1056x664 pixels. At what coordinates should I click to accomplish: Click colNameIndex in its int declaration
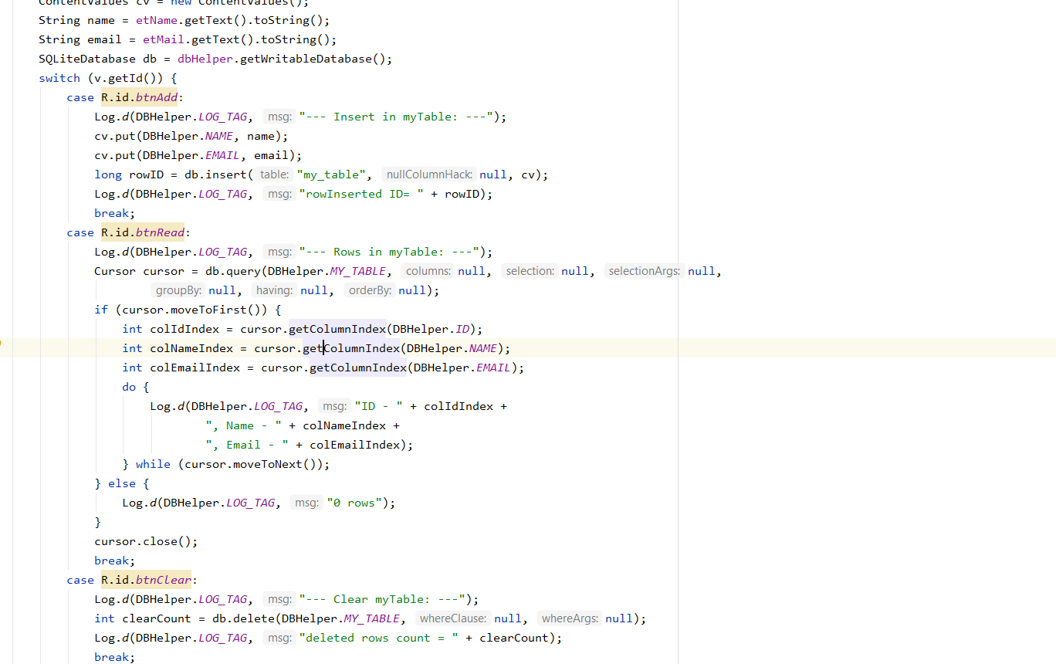(191, 348)
